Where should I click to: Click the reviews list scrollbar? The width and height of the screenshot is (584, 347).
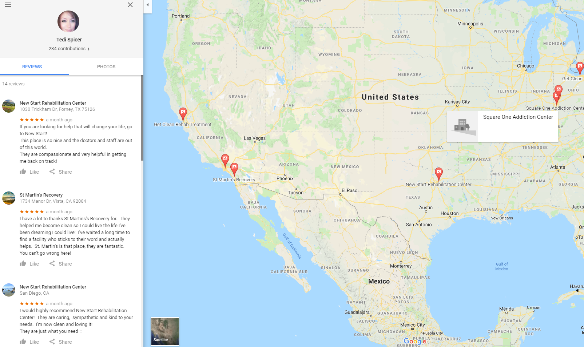[x=142, y=118]
